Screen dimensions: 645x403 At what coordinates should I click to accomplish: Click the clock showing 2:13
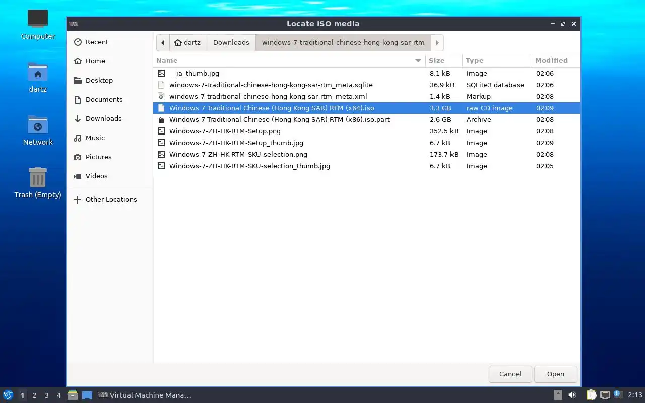coord(635,395)
